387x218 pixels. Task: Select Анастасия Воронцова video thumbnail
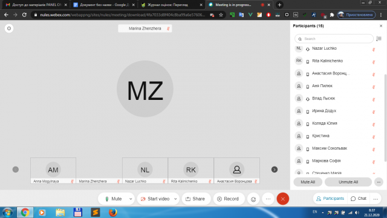(x=236, y=171)
